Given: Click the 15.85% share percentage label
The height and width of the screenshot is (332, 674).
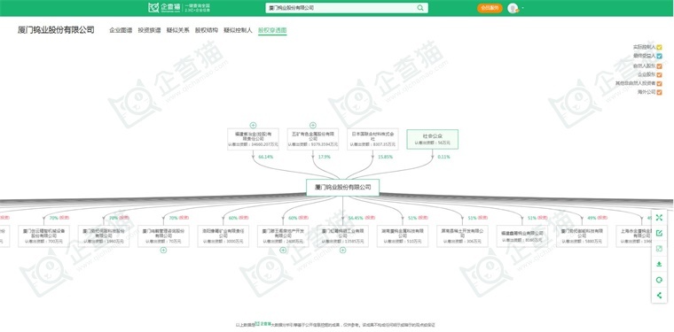Looking at the screenshot, I should point(385,157).
